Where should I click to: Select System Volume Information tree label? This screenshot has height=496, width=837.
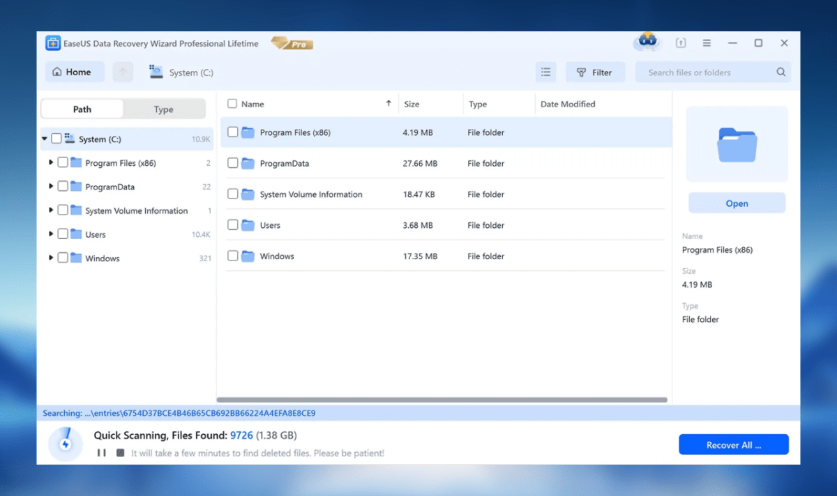click(x=137, y=210)
